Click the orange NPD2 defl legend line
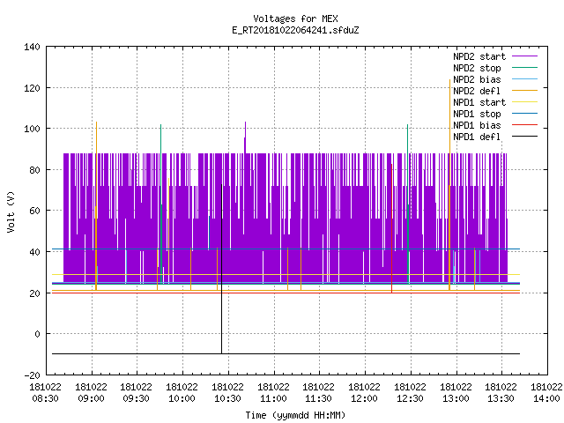The image size is (564, 423). point(524,90)
